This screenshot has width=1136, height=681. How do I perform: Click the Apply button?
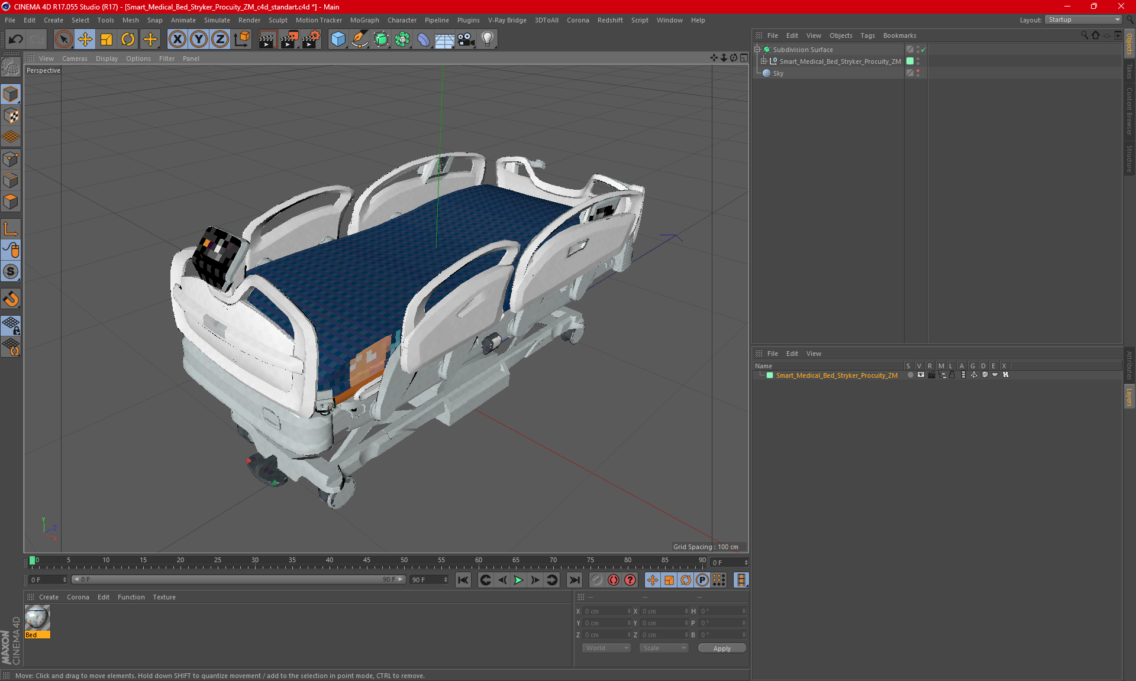[x=722, y=648]
